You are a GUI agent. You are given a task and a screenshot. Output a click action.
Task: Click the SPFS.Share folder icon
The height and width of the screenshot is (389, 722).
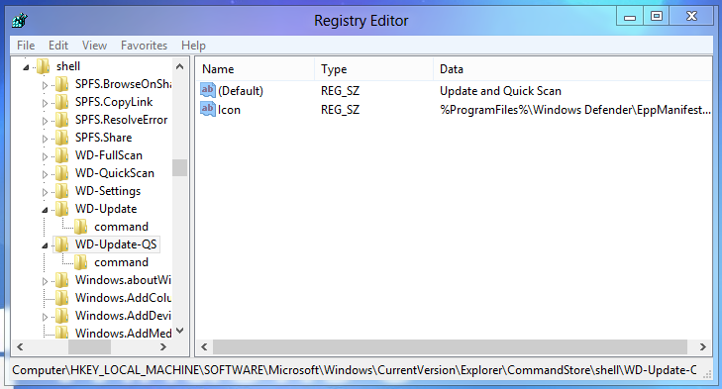pos(61,138)
